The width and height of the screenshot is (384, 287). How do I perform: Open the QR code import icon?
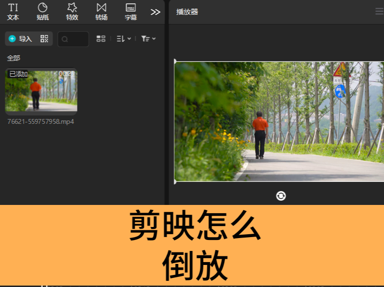tap(44, 38)
